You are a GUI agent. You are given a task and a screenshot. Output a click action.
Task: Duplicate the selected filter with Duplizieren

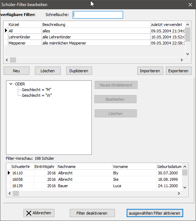click(x=79, y=71)
